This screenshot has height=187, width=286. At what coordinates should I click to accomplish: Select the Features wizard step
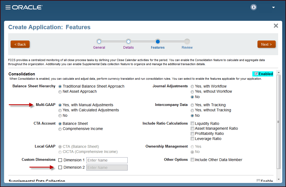tap(158, 47)
